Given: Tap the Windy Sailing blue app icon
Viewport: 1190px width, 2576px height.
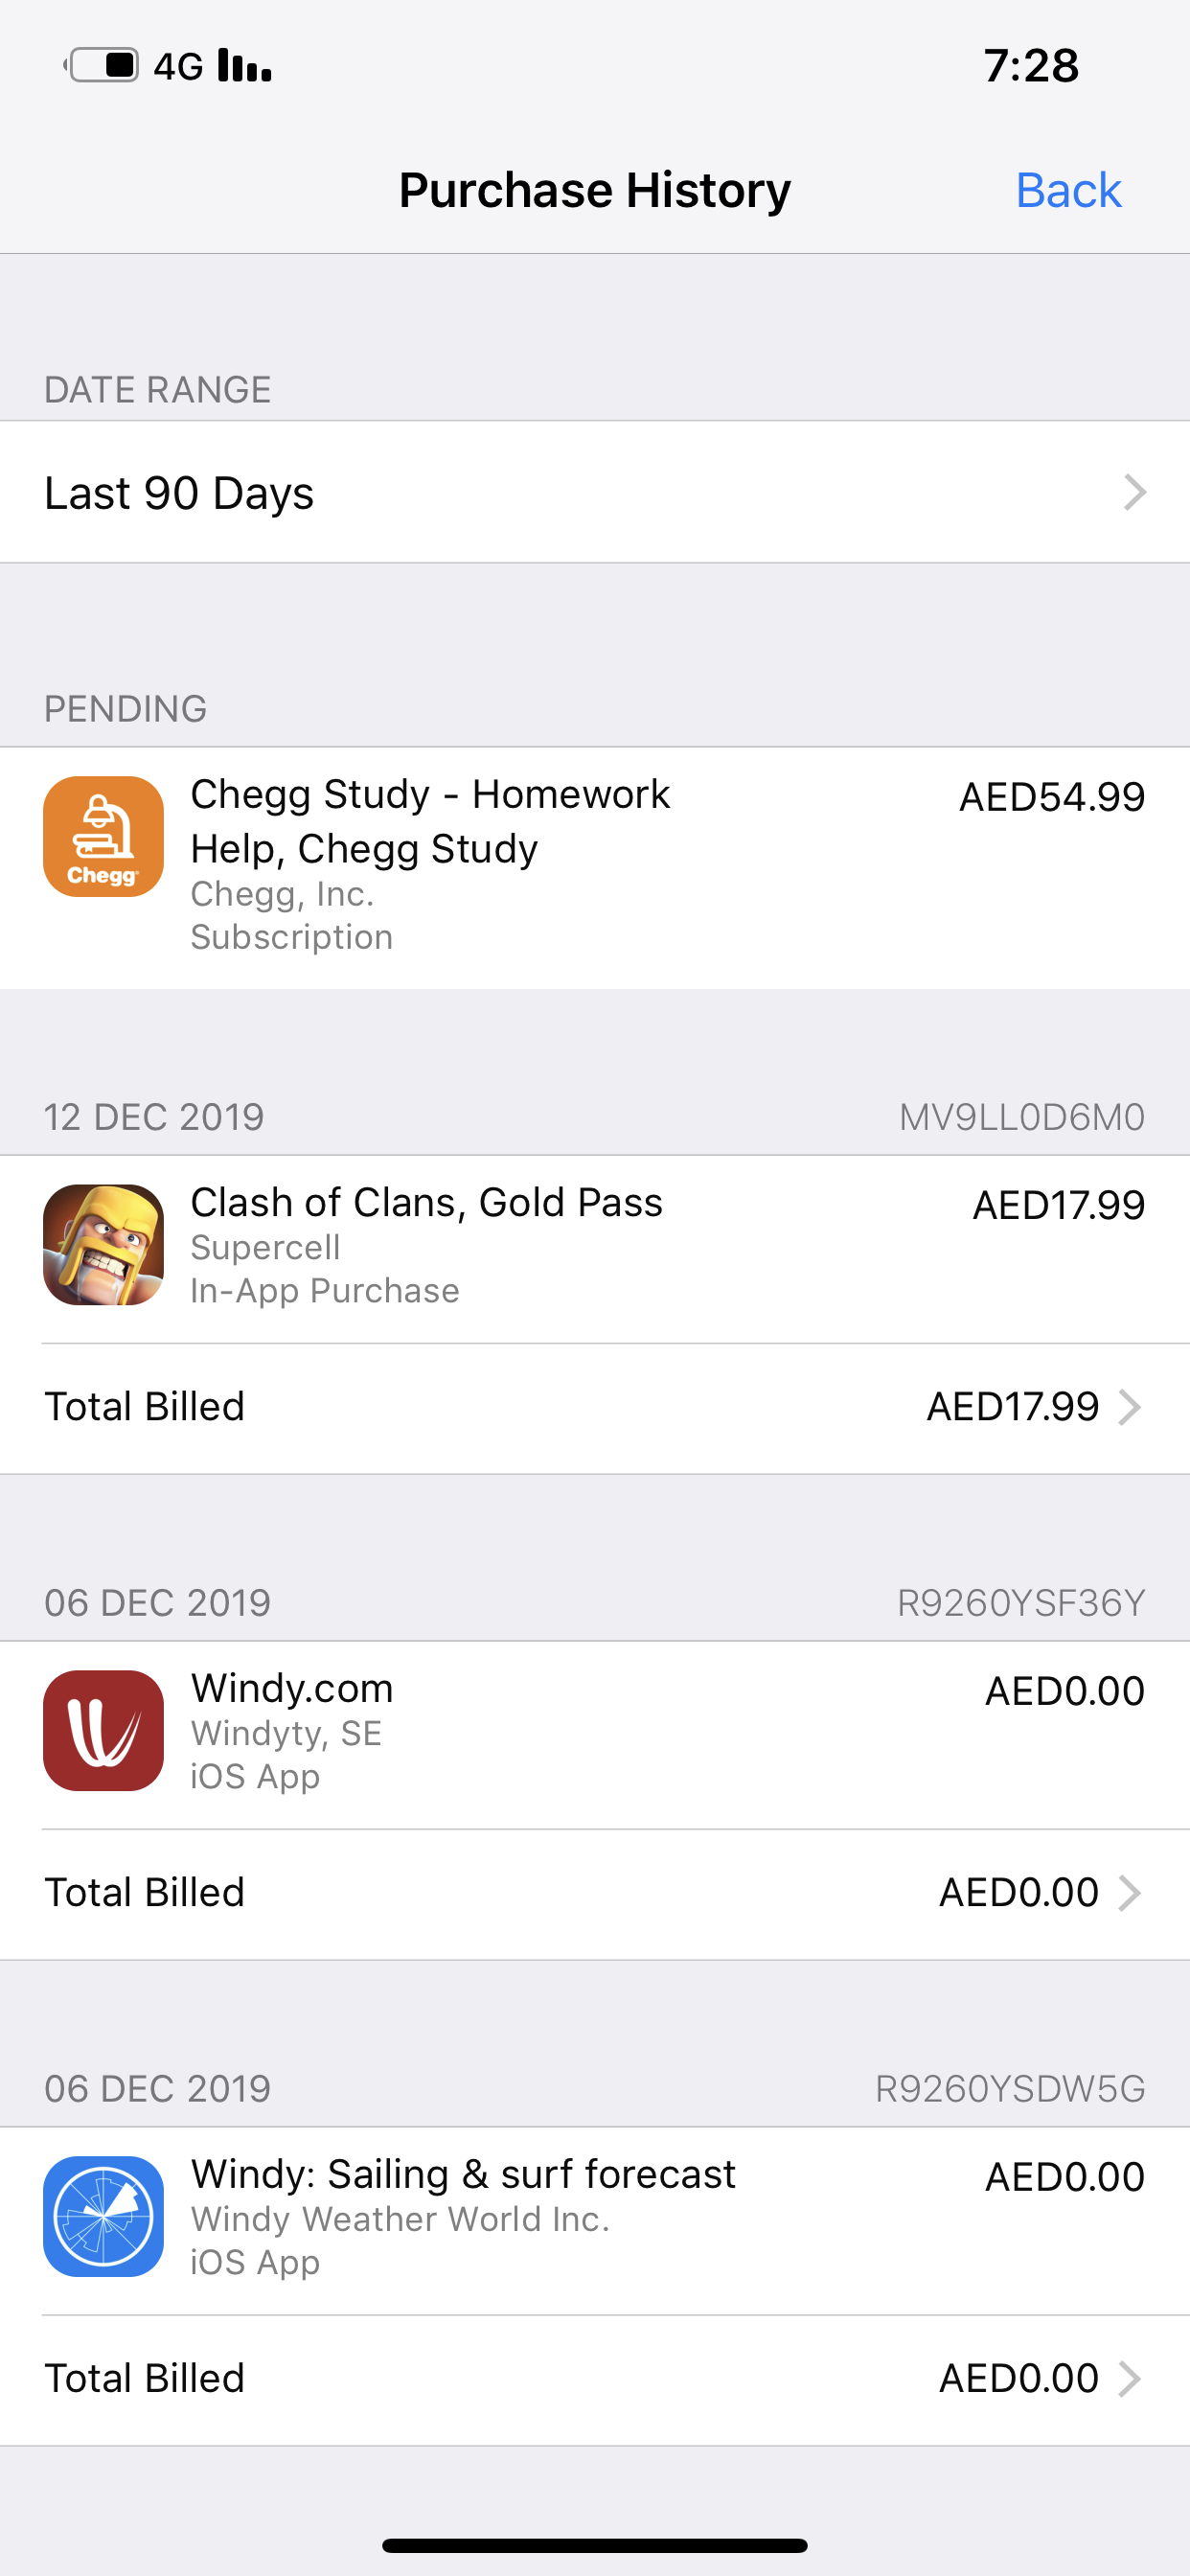Looking at the screenshot, I should click(x=103, y=2217).
